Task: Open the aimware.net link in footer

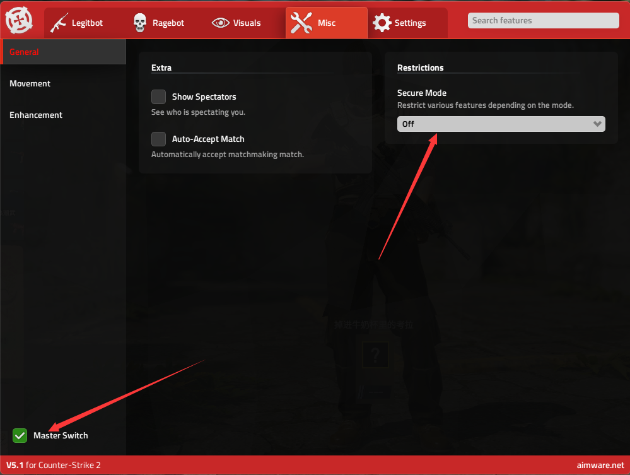Action: pyautogui.click(x=600, y=465)
